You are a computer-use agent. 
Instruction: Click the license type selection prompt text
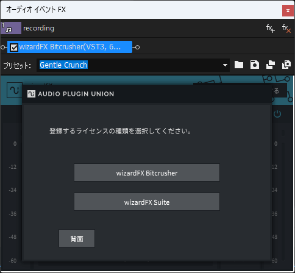coord(120,131)
